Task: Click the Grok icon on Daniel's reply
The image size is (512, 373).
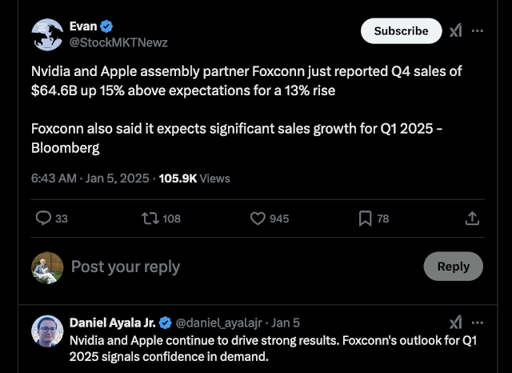Action: [x=455, y=323]
